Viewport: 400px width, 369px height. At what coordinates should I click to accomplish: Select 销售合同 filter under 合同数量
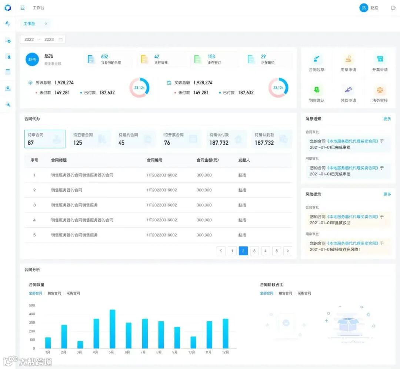tap(54, 293)
